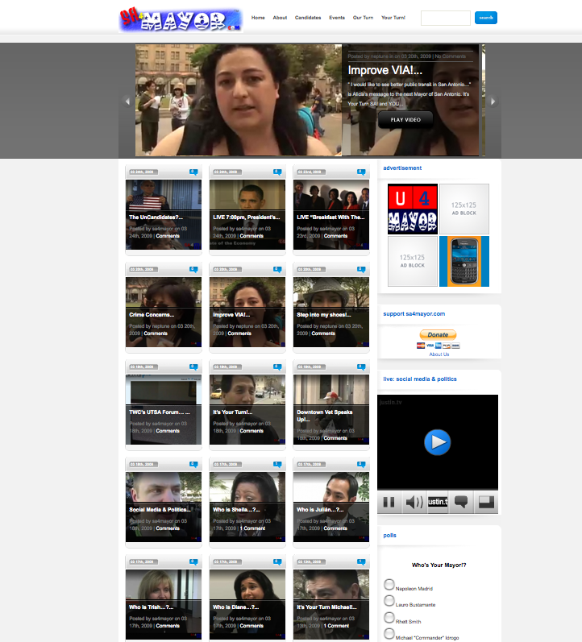Open The UnCandidates?... post title

click(156, 217)
